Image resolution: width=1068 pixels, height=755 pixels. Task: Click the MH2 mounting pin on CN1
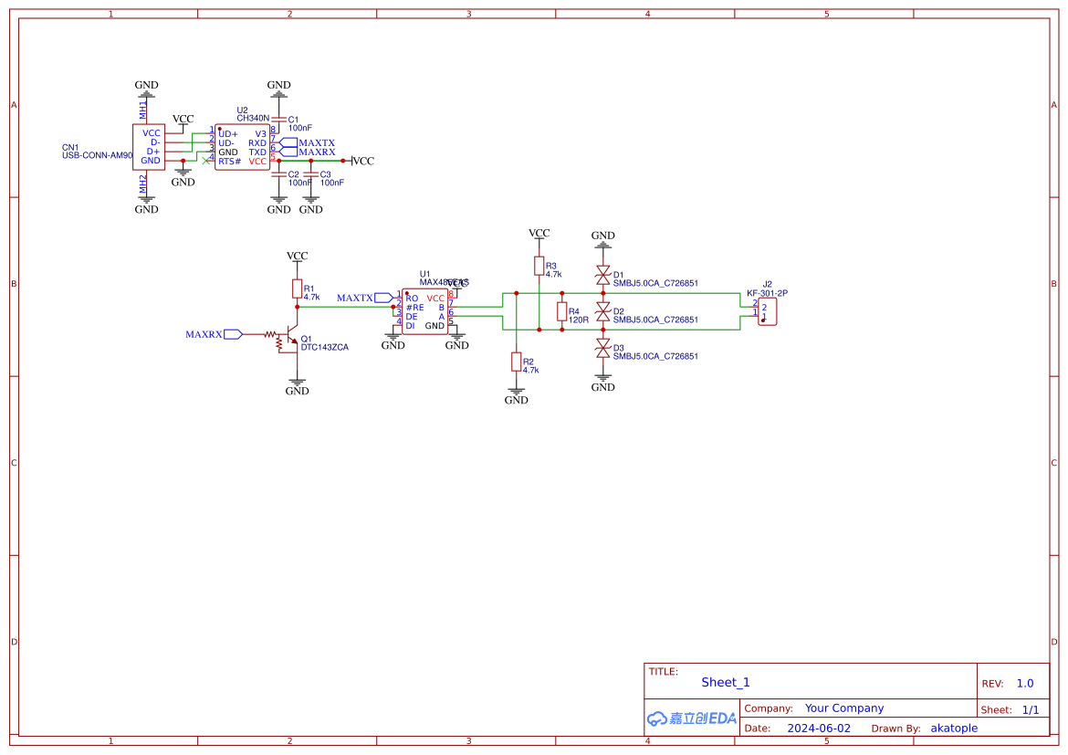[x=143, y=184]
